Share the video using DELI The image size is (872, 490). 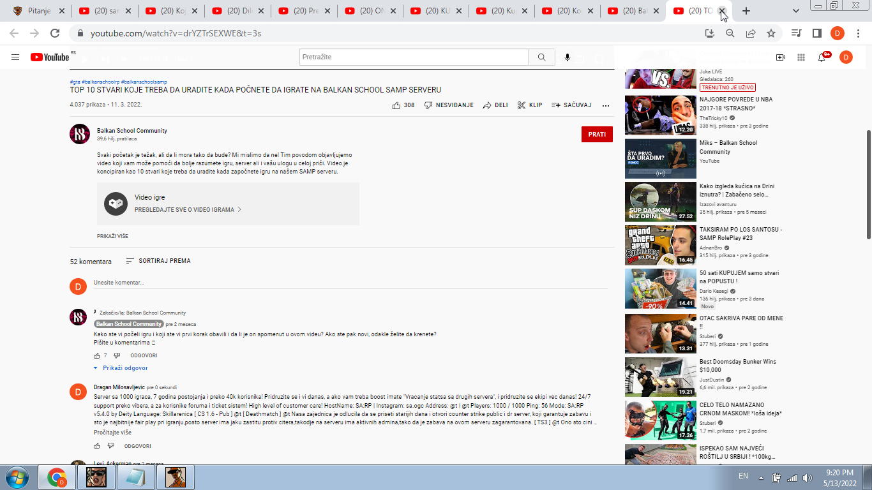click(x=495, y=105)
